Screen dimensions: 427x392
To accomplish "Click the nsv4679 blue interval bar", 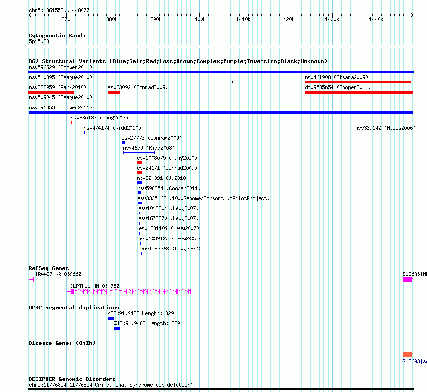I will pos(139,153).
